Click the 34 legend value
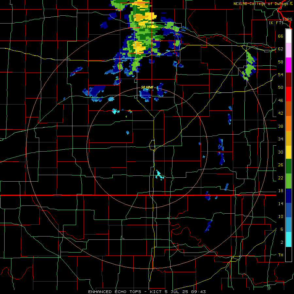 click(x=281, y=139)
